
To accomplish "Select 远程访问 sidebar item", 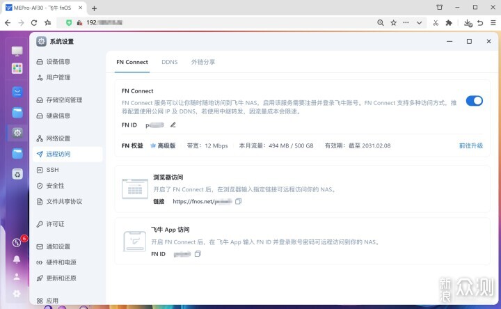I will 67,154.
